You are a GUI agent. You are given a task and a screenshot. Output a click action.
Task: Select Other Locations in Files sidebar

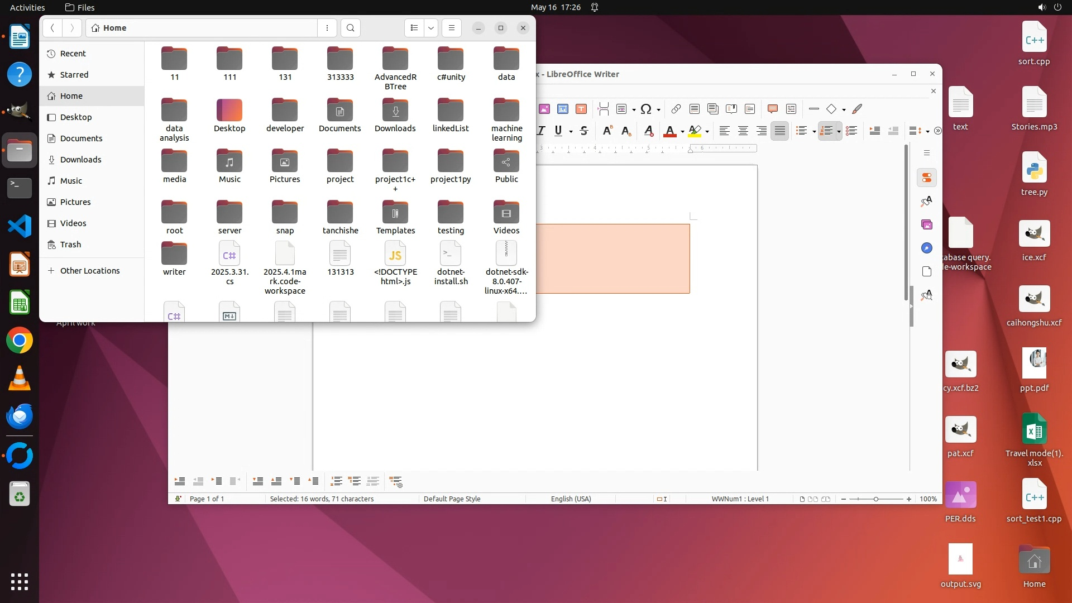pyautogui.click(x=89, y=271)
